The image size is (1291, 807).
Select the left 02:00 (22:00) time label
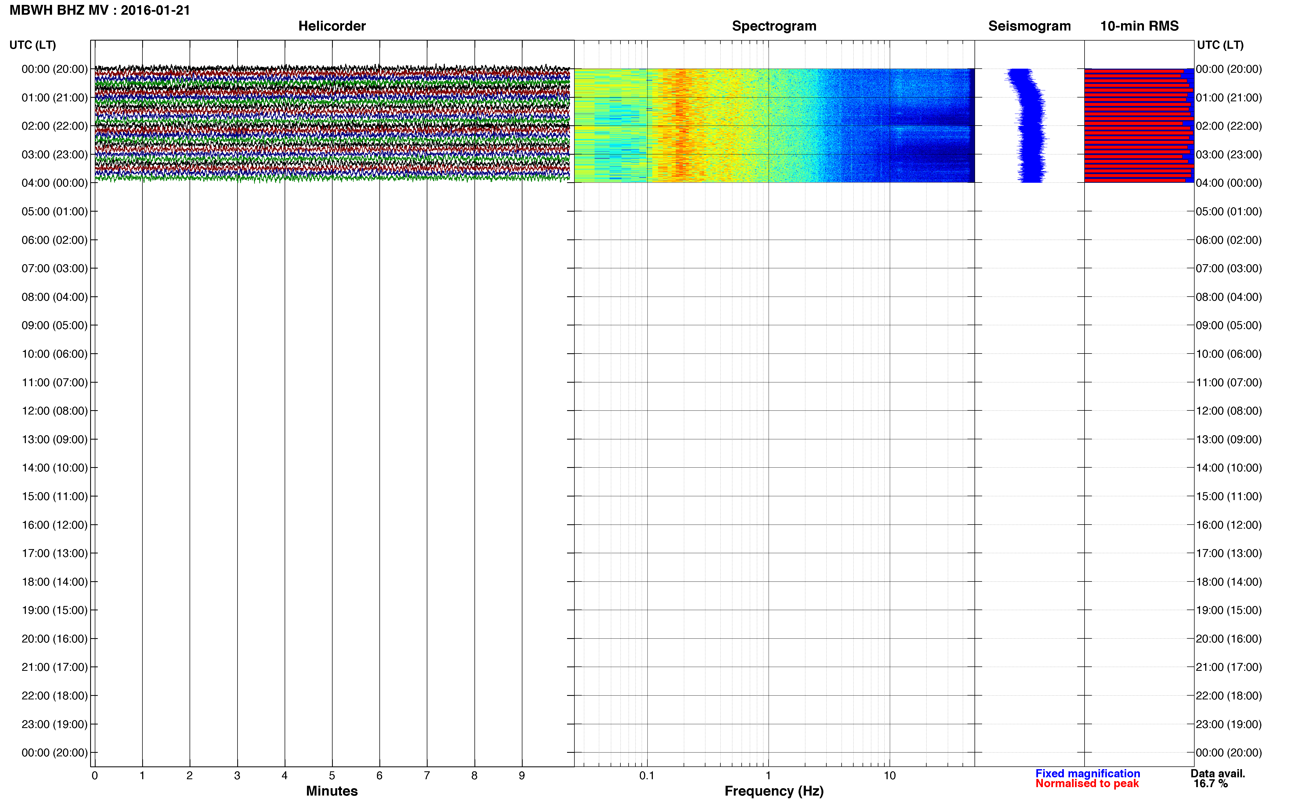(54, 126)
